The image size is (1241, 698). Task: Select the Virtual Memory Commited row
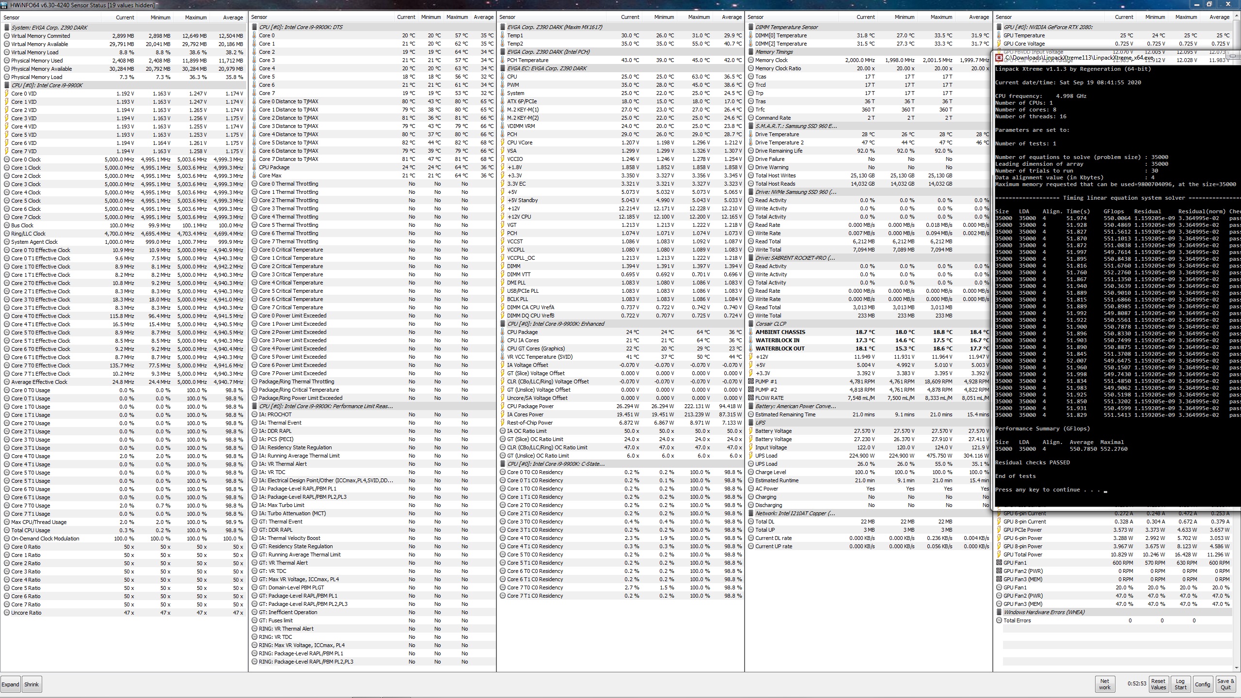(x=124, y=36)
